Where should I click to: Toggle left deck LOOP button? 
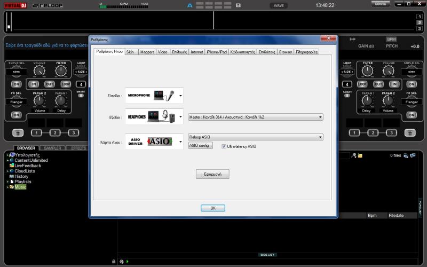click(x=66, y=84)
